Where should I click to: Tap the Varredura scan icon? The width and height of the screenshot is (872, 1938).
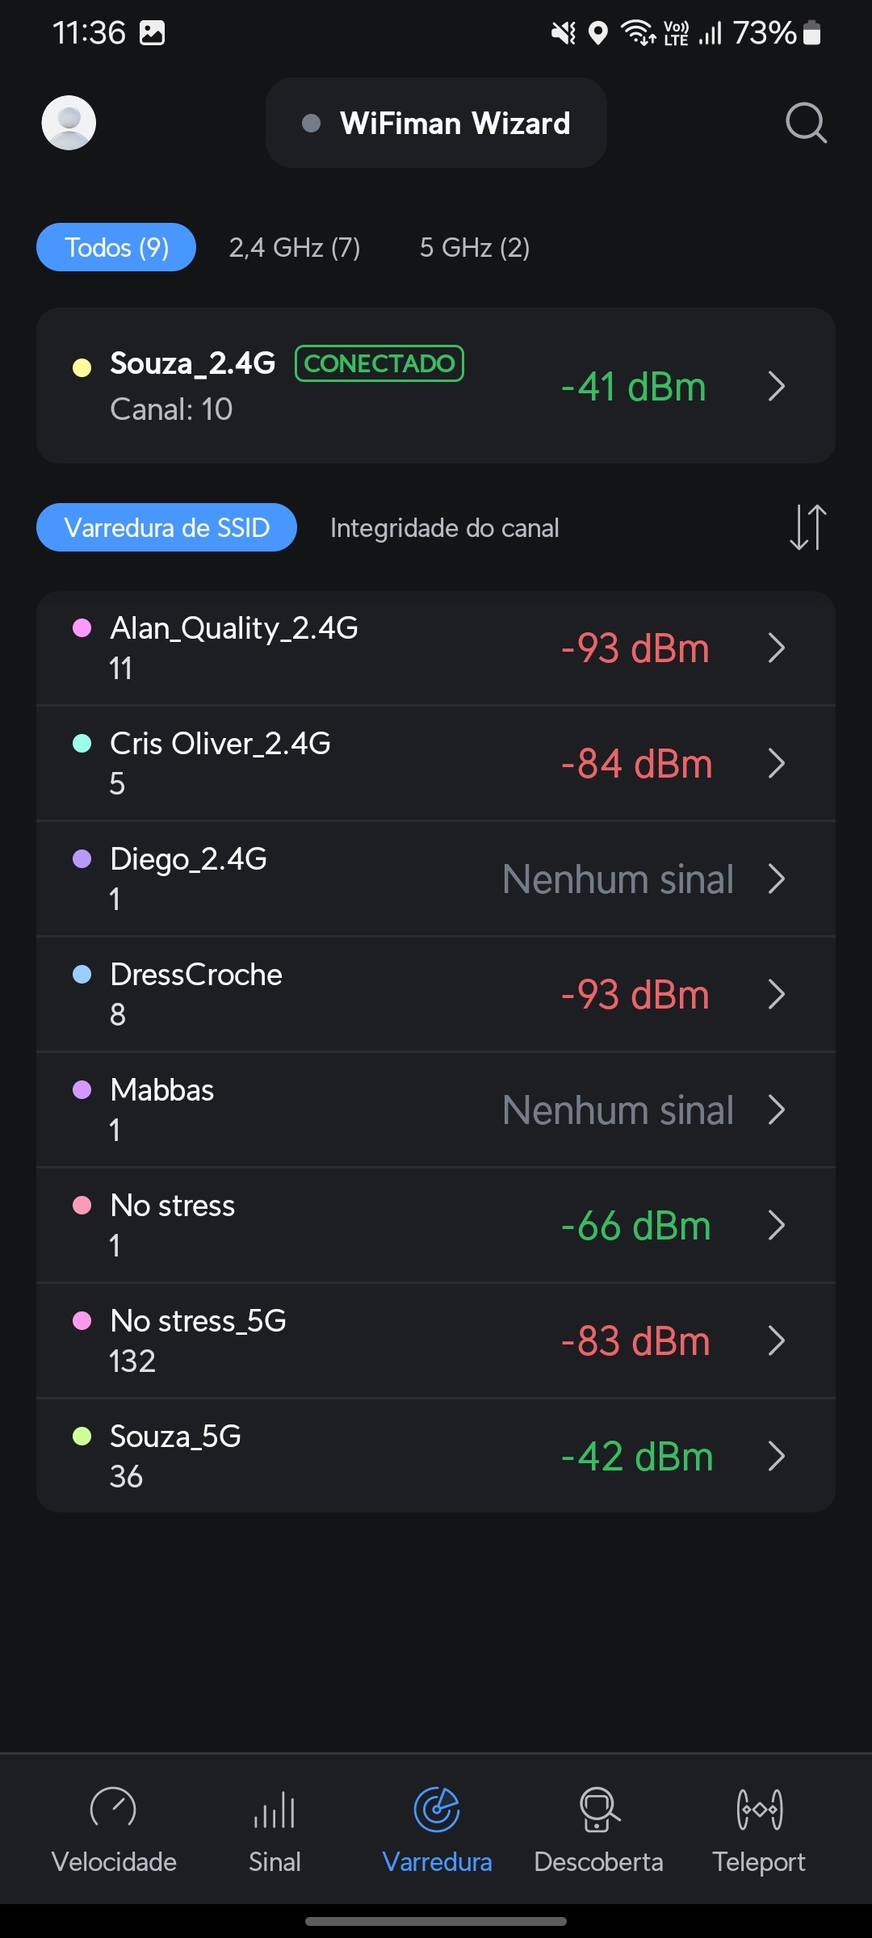tap(437, 1809)
